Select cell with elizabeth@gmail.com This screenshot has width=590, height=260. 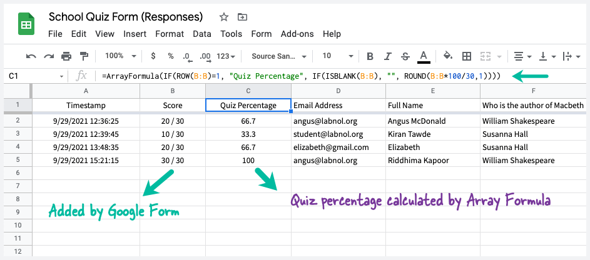tap(338, 147)
